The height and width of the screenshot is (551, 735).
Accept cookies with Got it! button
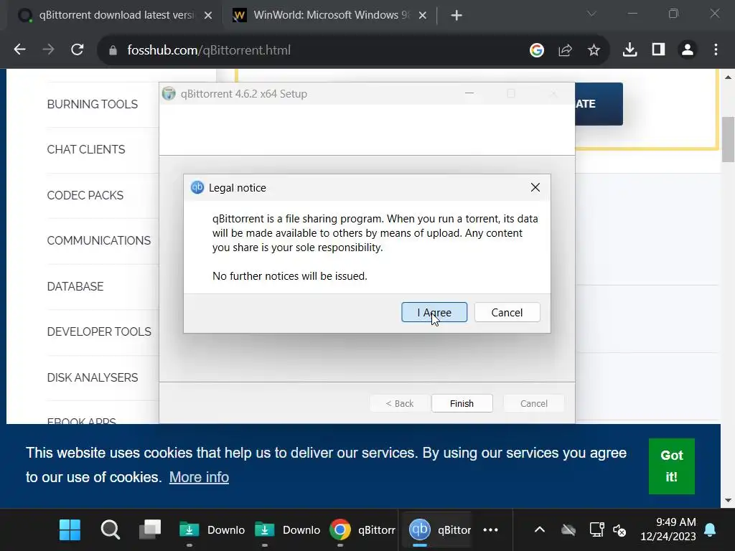click(671, 466)
